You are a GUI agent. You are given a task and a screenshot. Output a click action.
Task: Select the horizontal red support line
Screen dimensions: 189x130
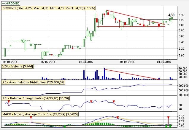(131, 27)
